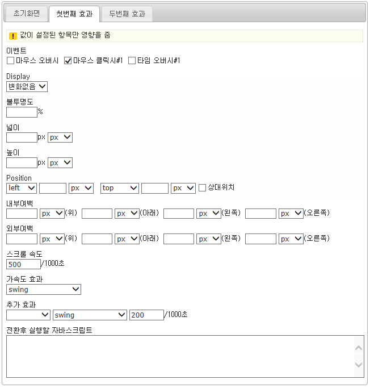The width and height of the screenshot is (370, 388).
Task: Click the 불투명도 percent input field
Action: [22, 112]
